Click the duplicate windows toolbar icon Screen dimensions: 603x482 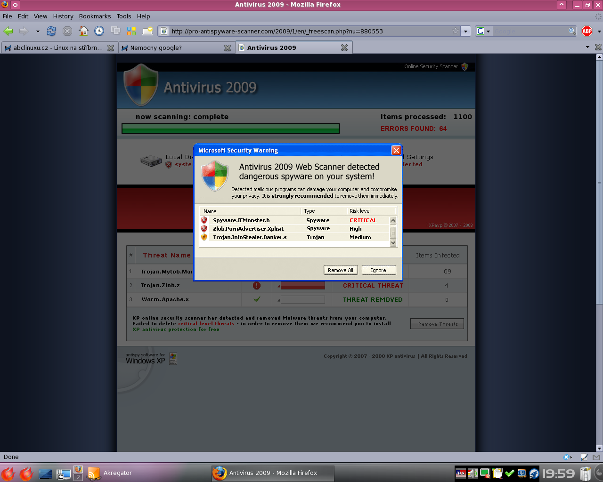point(115,31)
